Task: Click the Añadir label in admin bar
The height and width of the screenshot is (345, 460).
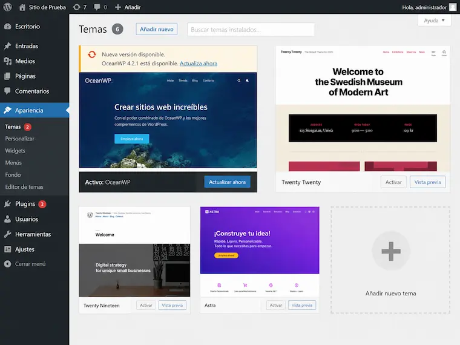Action: (x=133, y=7)
